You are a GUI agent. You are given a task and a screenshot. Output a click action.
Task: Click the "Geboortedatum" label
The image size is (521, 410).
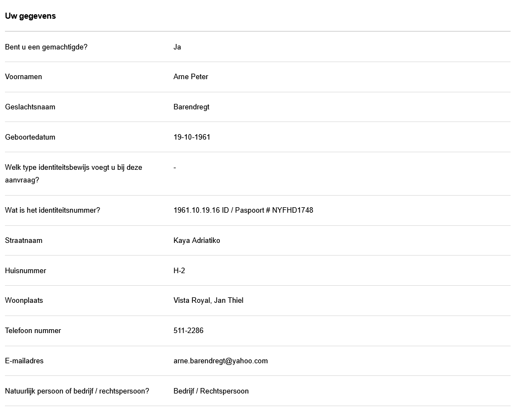pos(30,137)
